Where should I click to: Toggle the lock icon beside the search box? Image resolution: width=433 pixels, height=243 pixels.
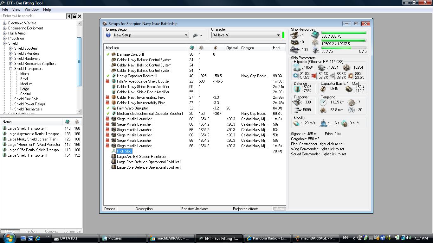tap(74, 16)
